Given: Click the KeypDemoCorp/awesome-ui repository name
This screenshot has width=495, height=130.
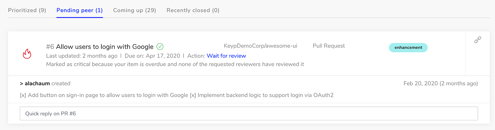Looking at the screenshot, I should [261, 46].
